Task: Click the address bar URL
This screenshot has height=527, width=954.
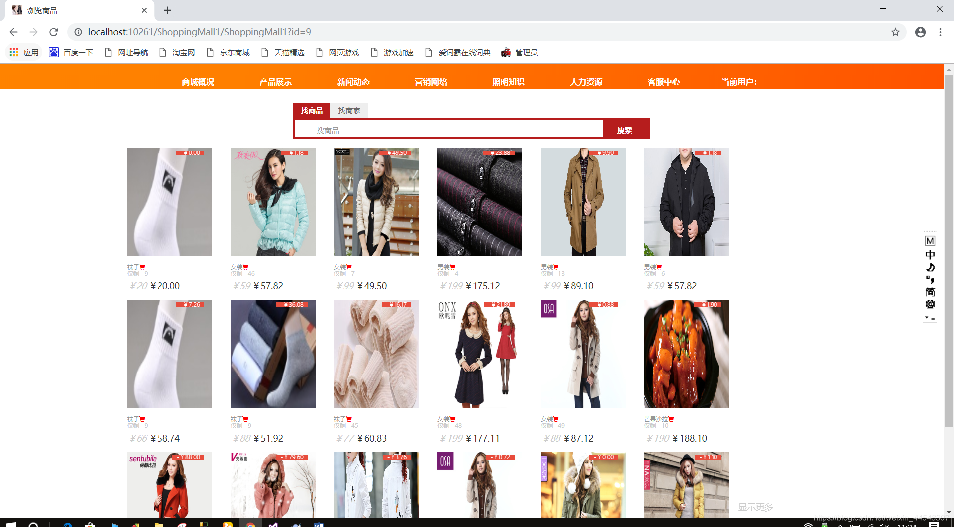Action: (x=199, y=32)
